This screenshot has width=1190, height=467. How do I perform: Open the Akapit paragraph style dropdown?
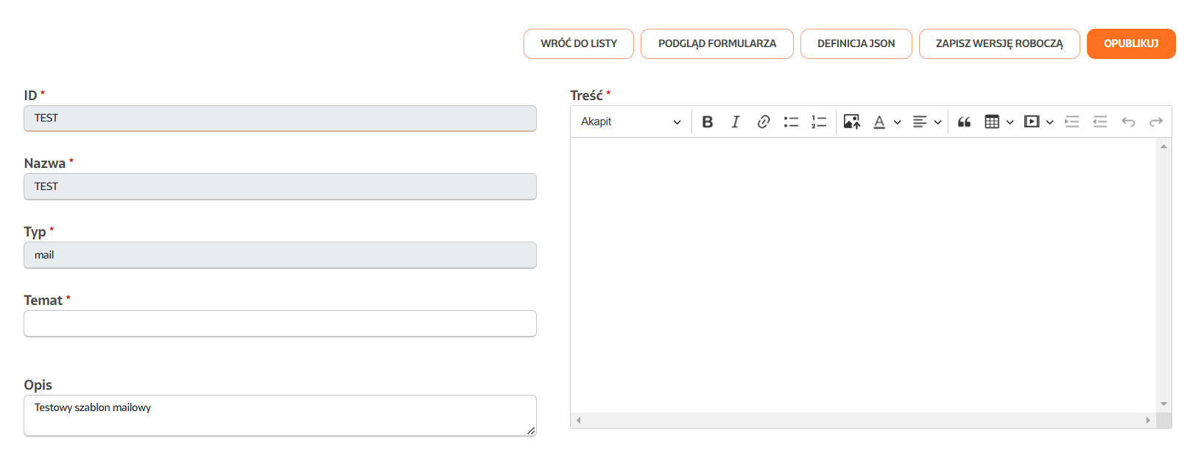pos(630,122)
